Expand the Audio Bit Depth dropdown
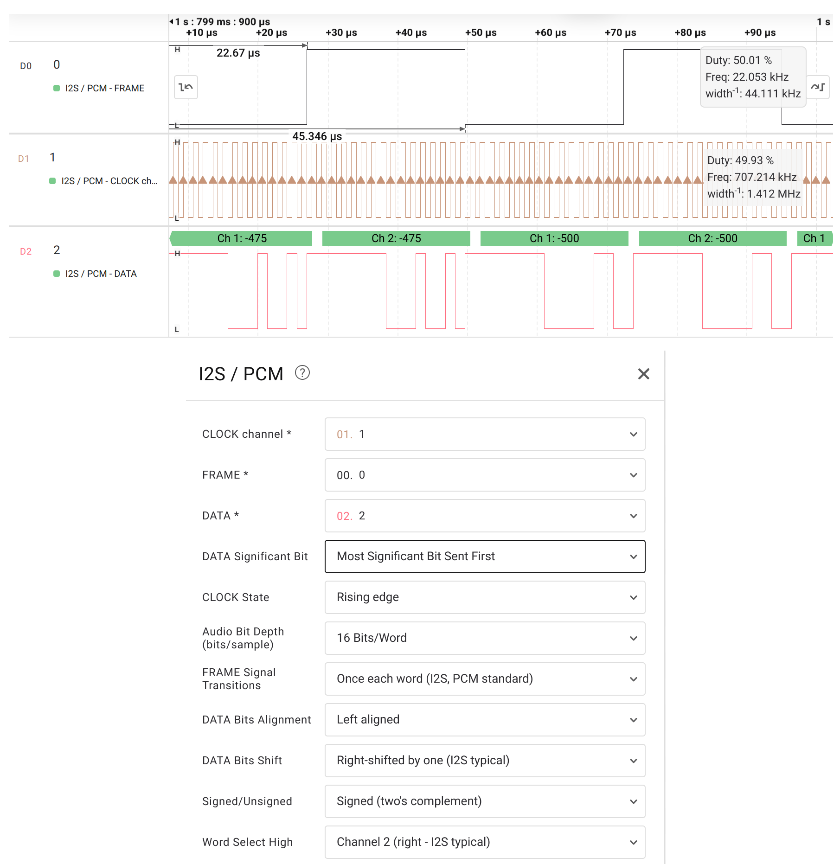This screenshot has width=840, height=864. pos(485,638)
